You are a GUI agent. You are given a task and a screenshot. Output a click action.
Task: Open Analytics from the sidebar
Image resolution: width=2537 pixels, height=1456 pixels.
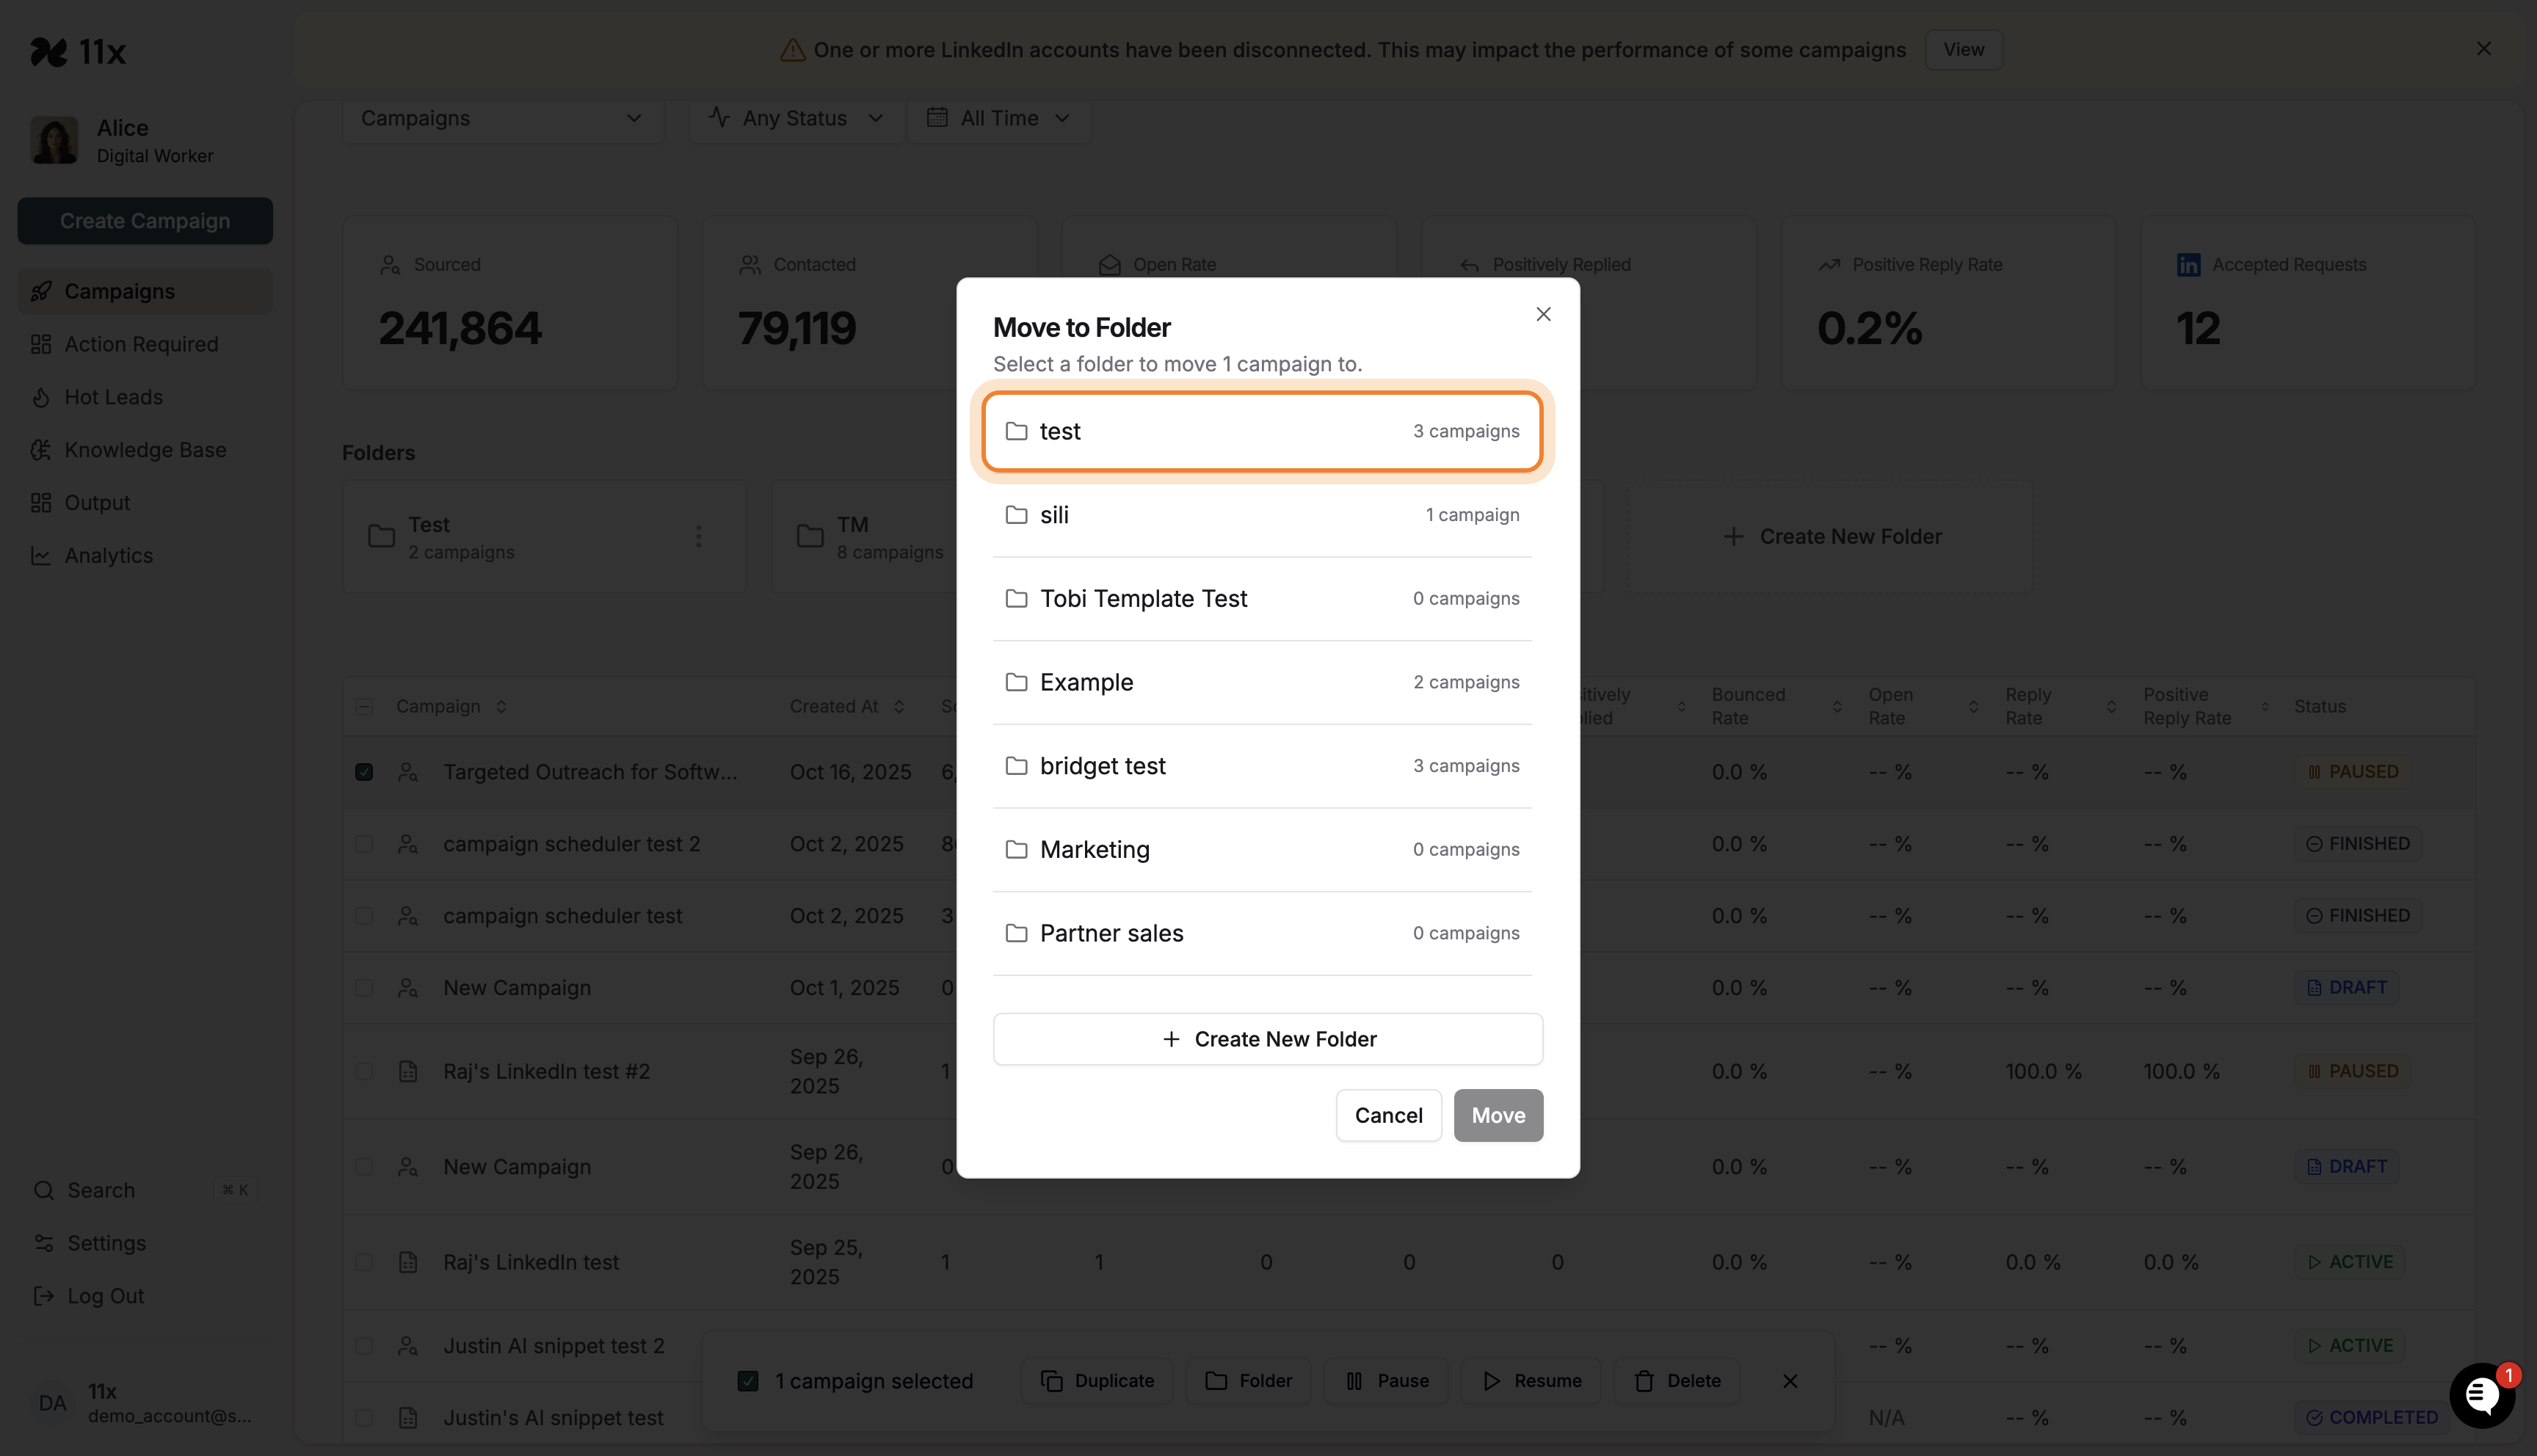pos(108,555)
